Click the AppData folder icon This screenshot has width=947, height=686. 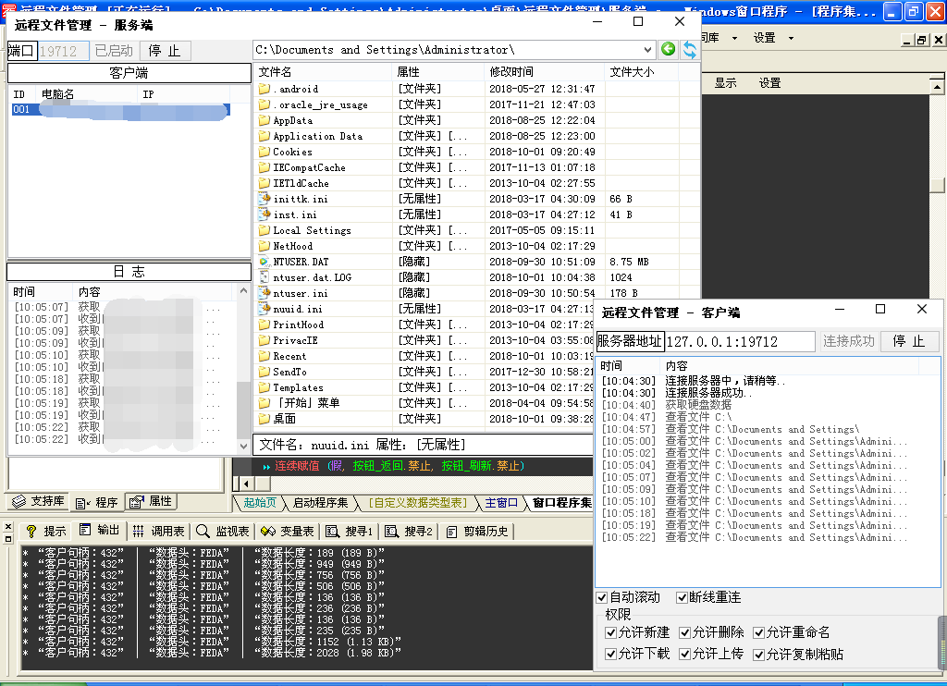(264, 120)
